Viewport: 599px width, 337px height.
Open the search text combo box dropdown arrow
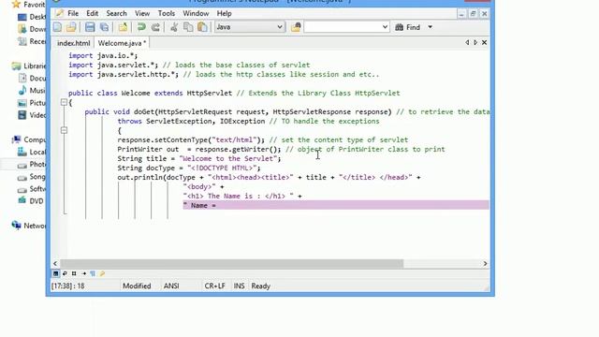[x=385, y=27]
